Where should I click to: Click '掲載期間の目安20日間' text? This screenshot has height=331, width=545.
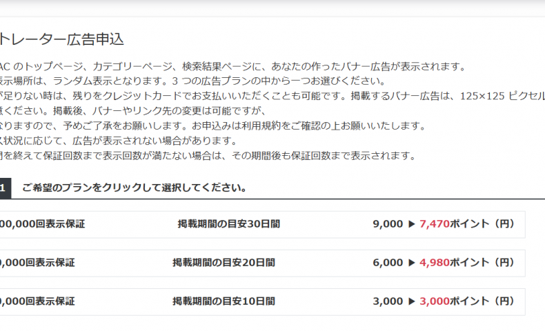point(224,263)
